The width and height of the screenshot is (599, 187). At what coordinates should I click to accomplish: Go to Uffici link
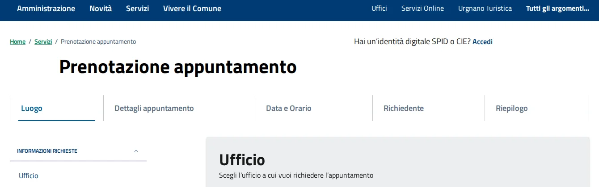379,8
